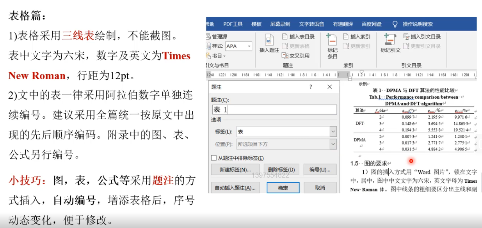
Task: Expand the 标签 label dropdown in the dialog
Action: (x=333, y=132)
